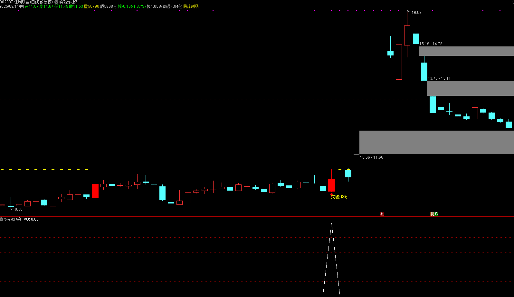Viewport: 514px width, 297px height.
Task: Click the turnover rate 换1.05%
Action: pos(154,6)
